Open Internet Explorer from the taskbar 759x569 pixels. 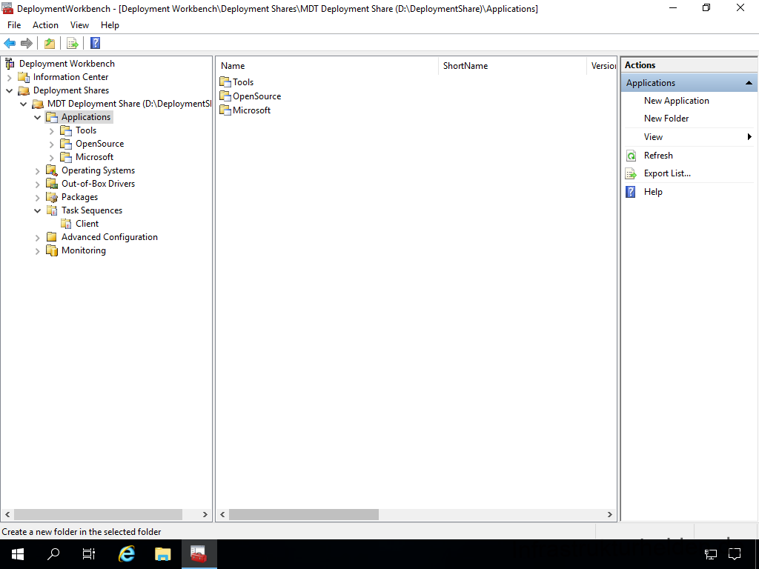click(x=127, y=554)
